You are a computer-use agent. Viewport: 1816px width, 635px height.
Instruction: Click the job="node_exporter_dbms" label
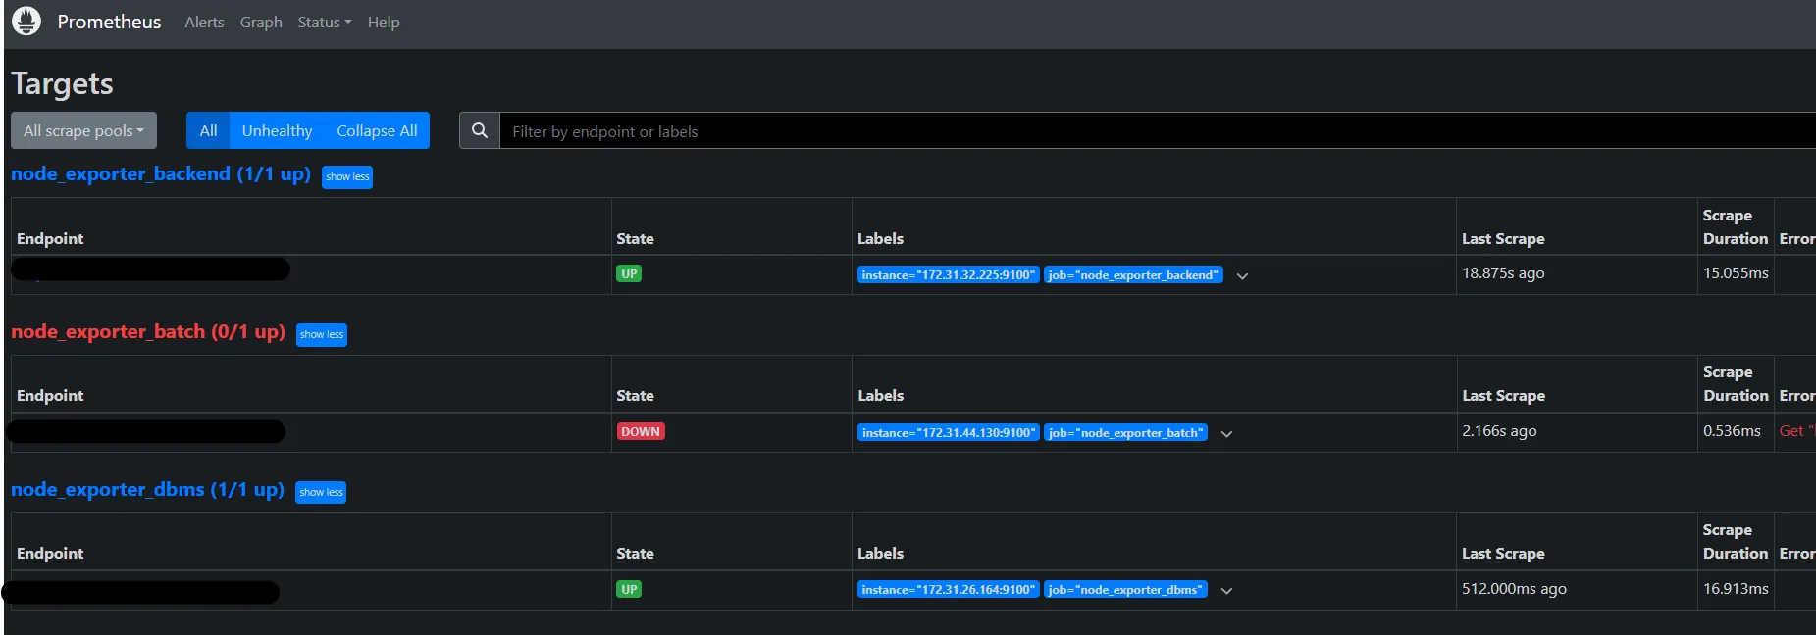pos(1125,589)
